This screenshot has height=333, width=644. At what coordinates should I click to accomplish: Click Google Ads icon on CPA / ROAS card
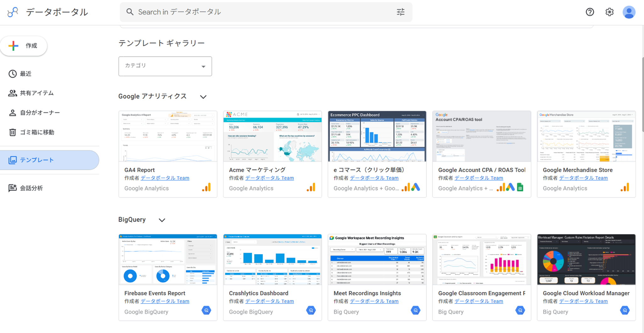point(510,187)
